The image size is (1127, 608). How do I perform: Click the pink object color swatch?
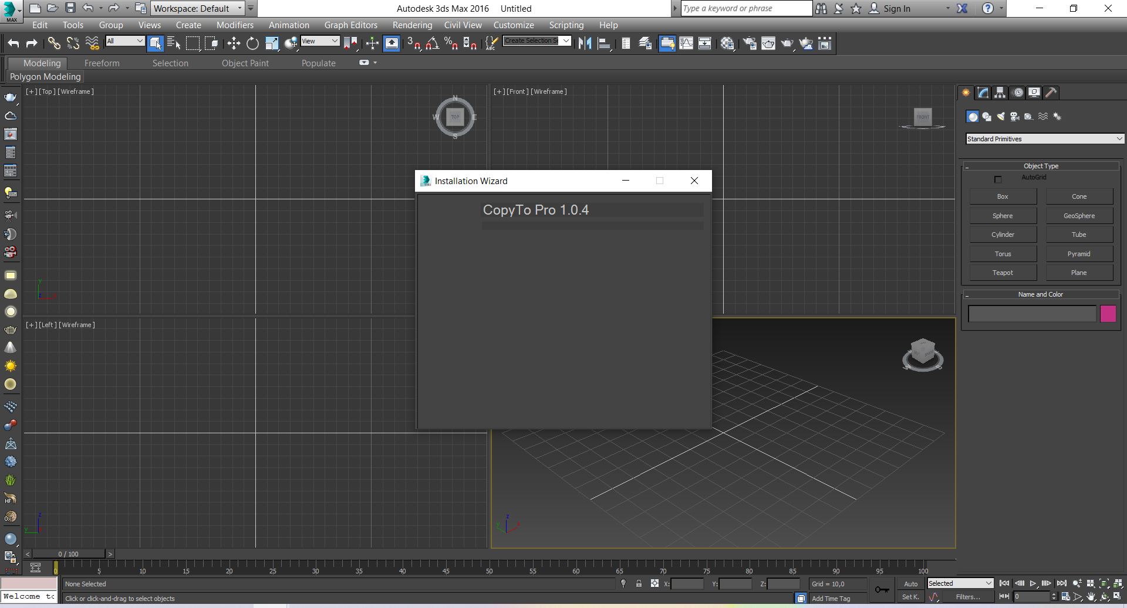1108,314
